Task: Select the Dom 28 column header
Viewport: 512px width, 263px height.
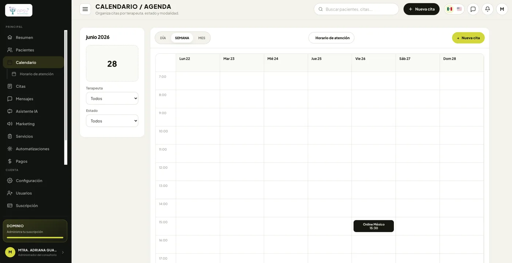Action: click(462, 63)
